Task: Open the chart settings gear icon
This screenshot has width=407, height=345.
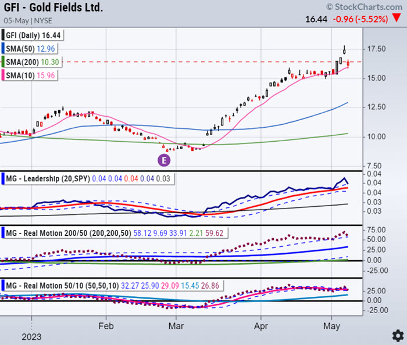Action: click(x=397, y=335)
